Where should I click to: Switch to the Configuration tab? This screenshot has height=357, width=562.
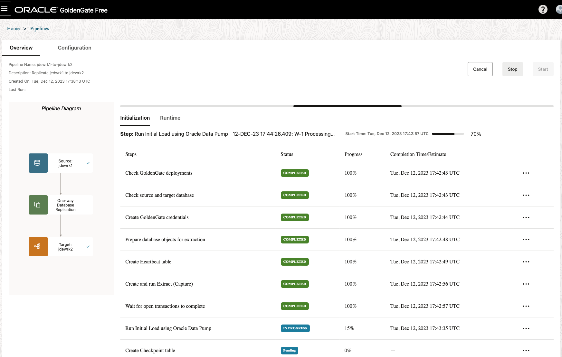(74, 48)
